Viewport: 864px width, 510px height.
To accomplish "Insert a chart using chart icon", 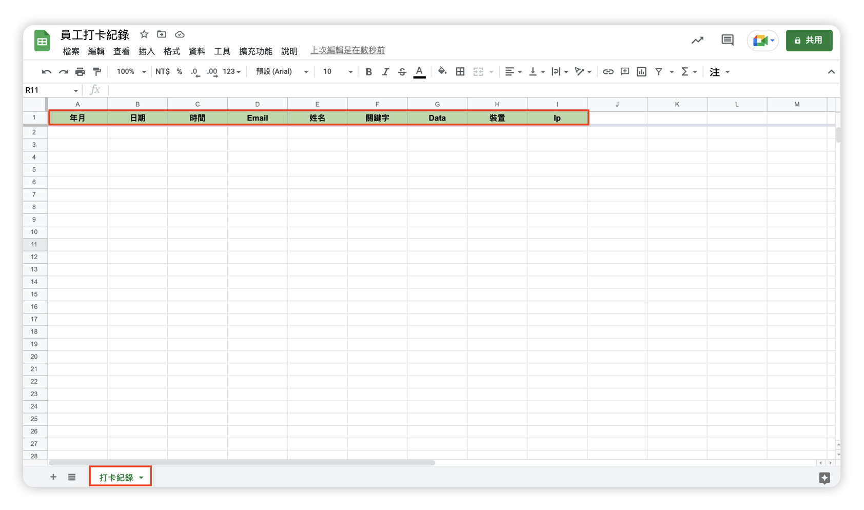I will click(641, 72).
